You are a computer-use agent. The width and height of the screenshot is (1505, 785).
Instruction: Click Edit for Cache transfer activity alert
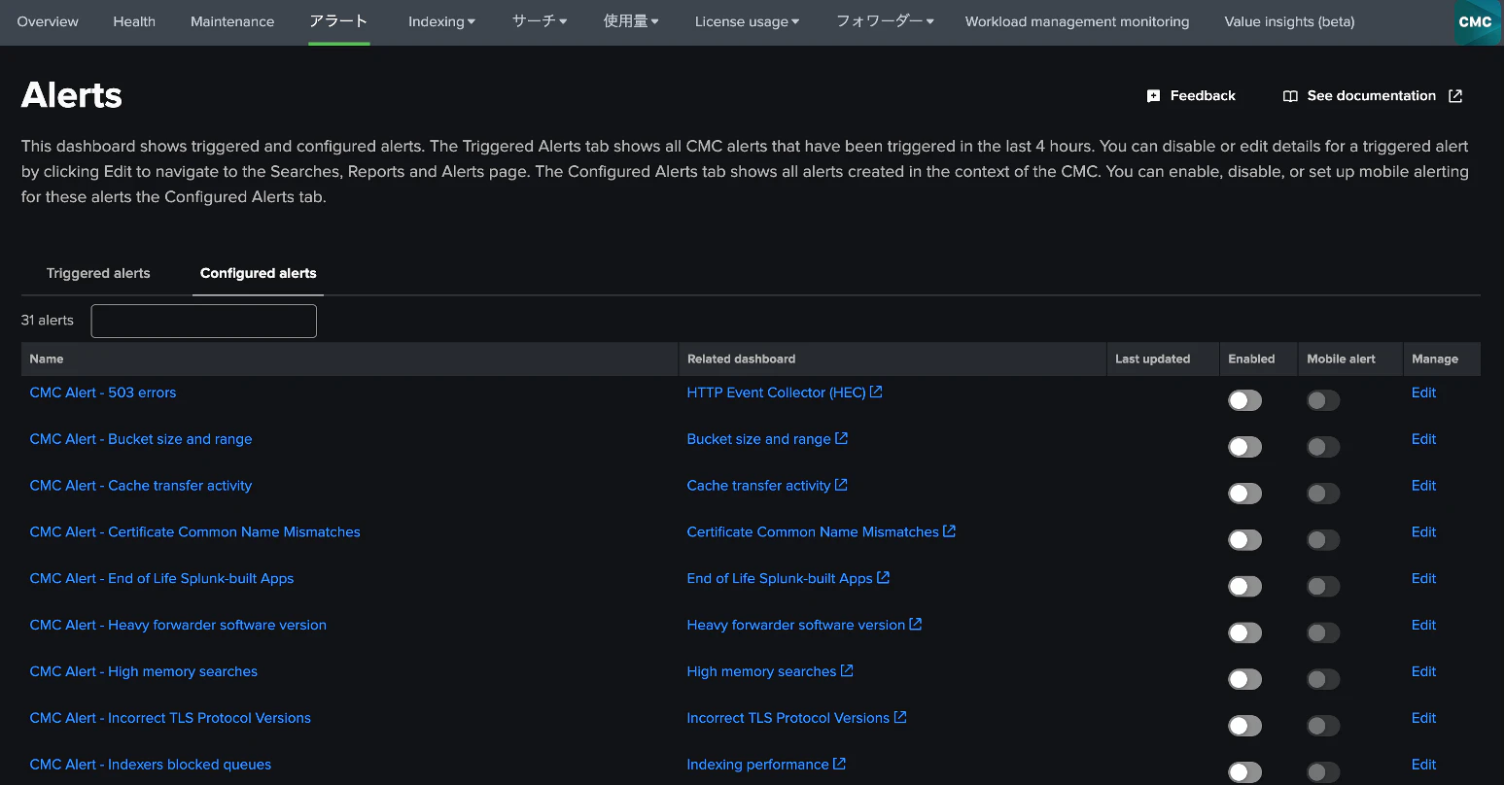[1423, 486]
